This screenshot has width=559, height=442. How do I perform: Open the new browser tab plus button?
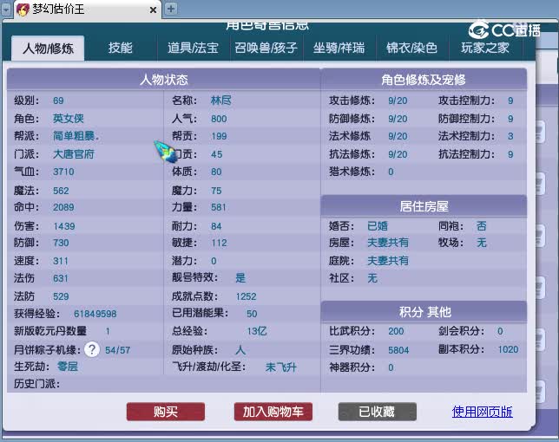(x=171, y=9)
